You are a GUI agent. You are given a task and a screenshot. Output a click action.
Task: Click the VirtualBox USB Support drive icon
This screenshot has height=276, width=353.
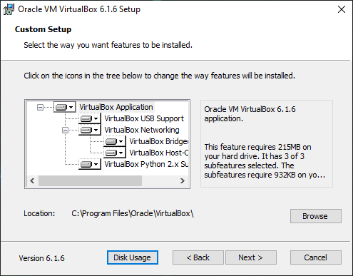pyautogui.click(x=86, y=118)
